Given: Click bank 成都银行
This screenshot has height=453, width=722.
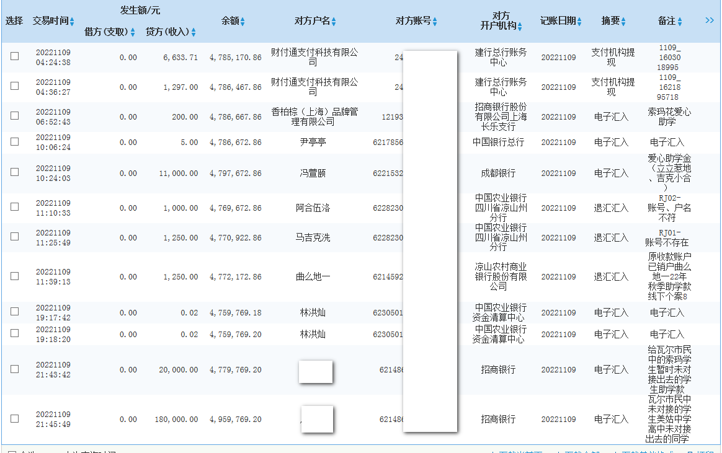Looking at the screenshot, I should click(x=498, y=174).
